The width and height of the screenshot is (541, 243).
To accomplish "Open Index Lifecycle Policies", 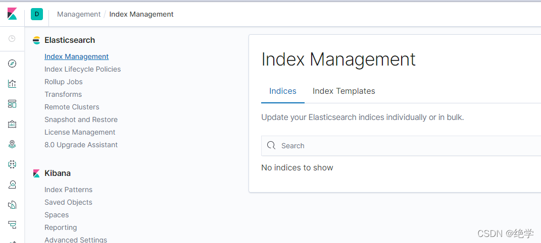I will pyautogui.click(x=82, y=69).
